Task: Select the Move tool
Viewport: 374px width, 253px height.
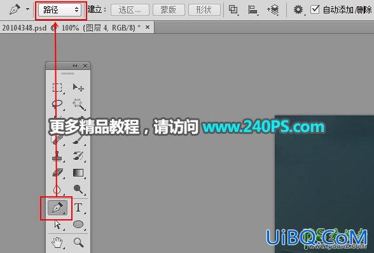Action: 78,87
